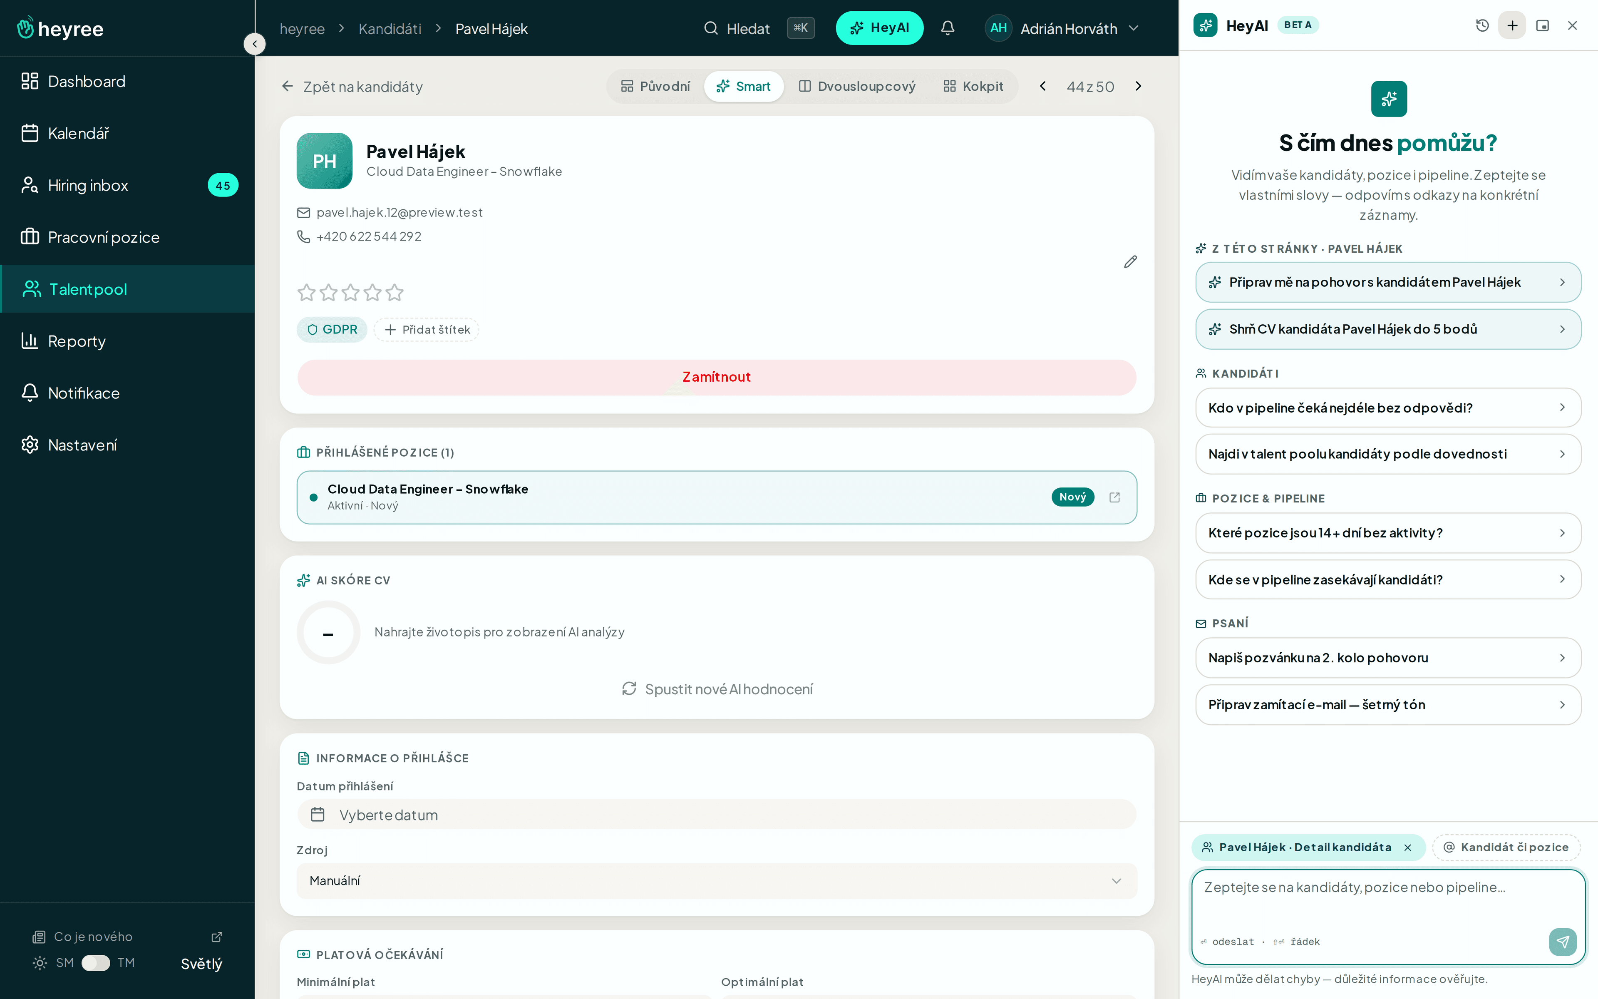
Task: Expand Adrián Horváth user menu
Action: (x=1062, y=28)
